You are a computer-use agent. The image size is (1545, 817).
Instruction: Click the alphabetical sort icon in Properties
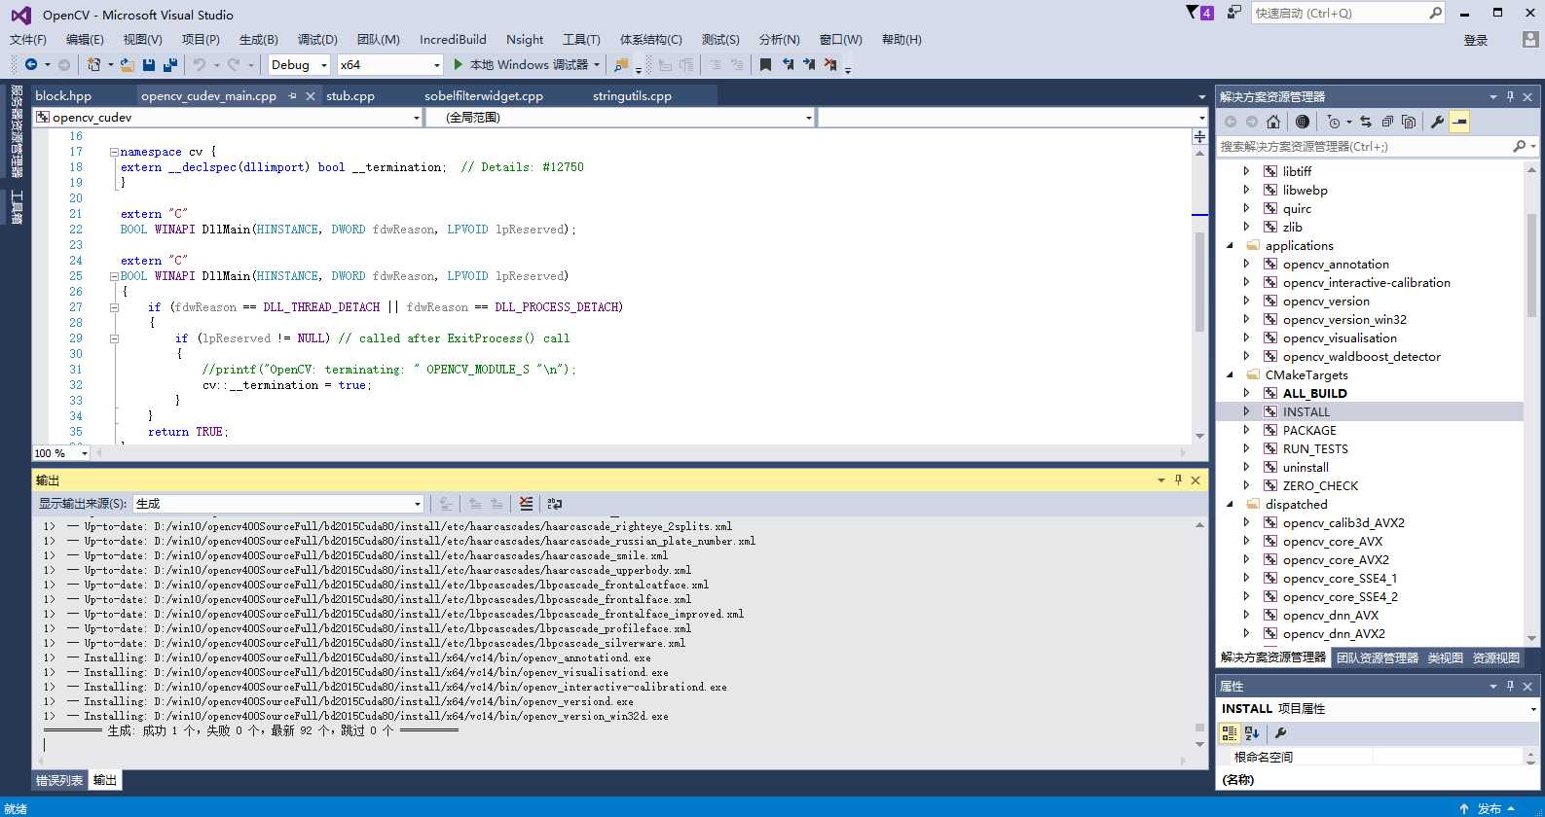point(1252,733)
